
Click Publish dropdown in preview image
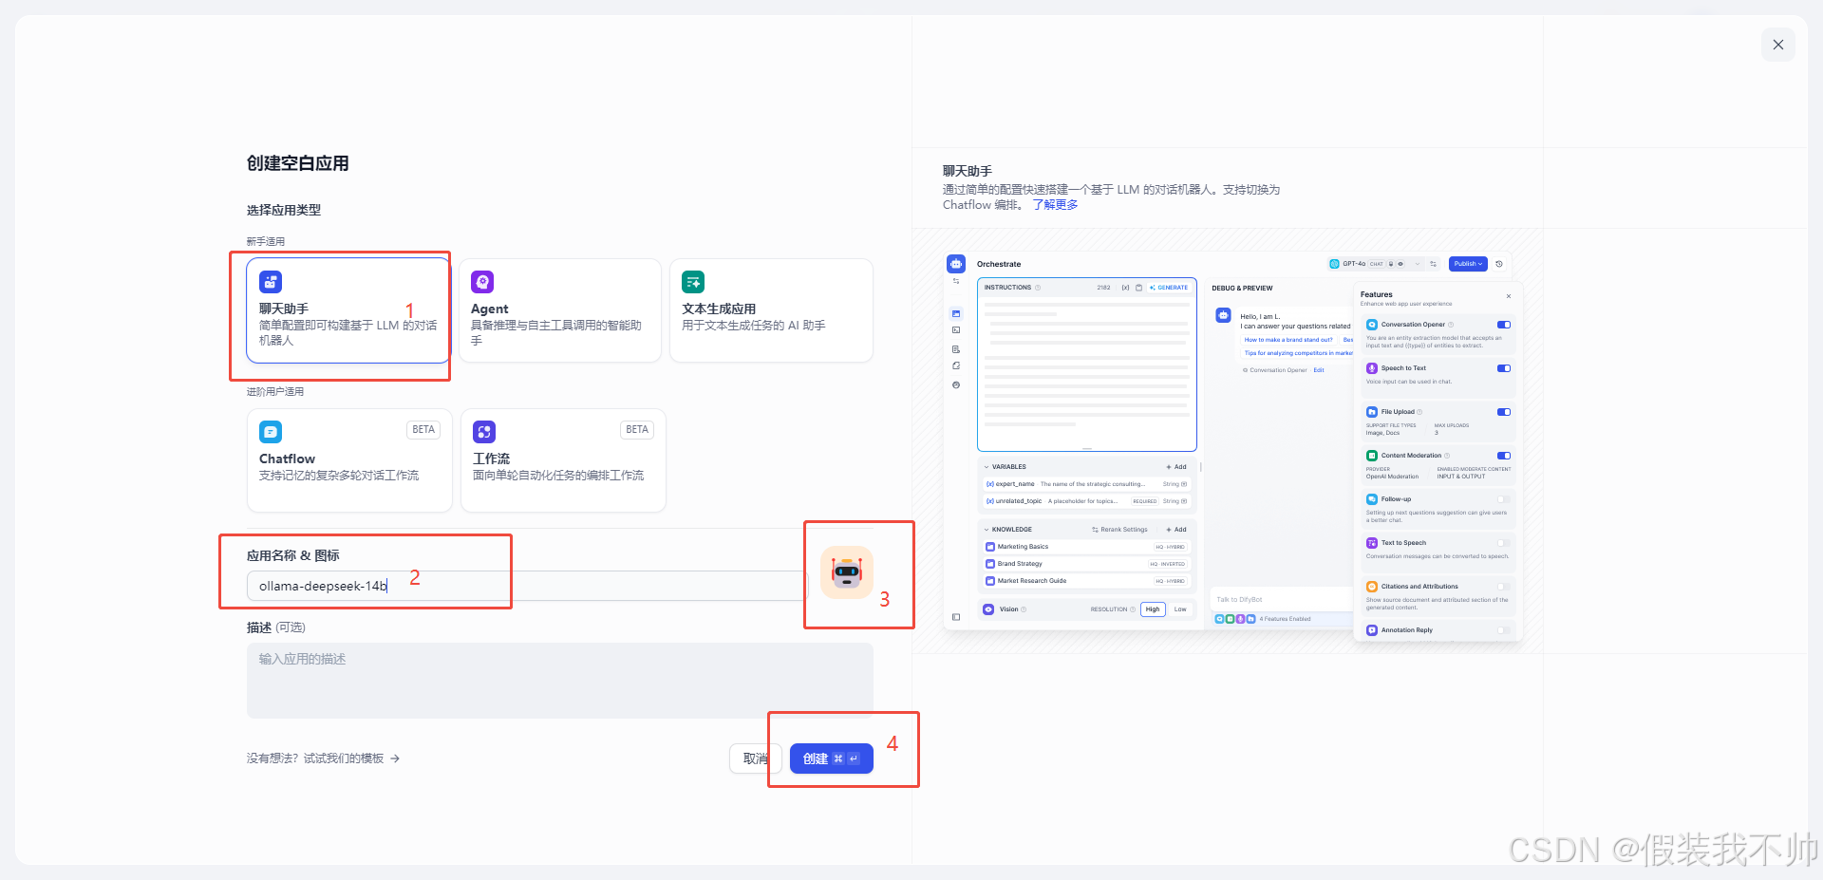tap(1468, 264)
